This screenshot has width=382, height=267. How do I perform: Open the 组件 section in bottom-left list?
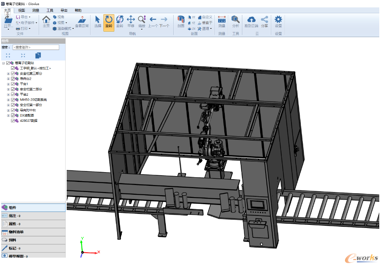[x=34, y=208]
